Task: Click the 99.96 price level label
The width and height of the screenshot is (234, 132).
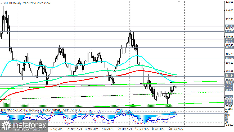Action: point(229,84)
